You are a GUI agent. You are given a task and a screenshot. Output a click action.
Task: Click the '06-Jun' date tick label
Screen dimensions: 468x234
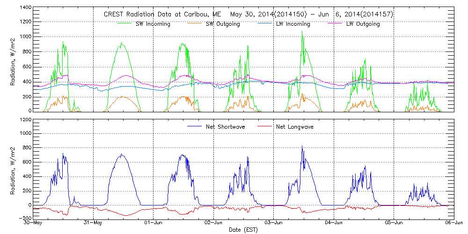pos(453,223)
